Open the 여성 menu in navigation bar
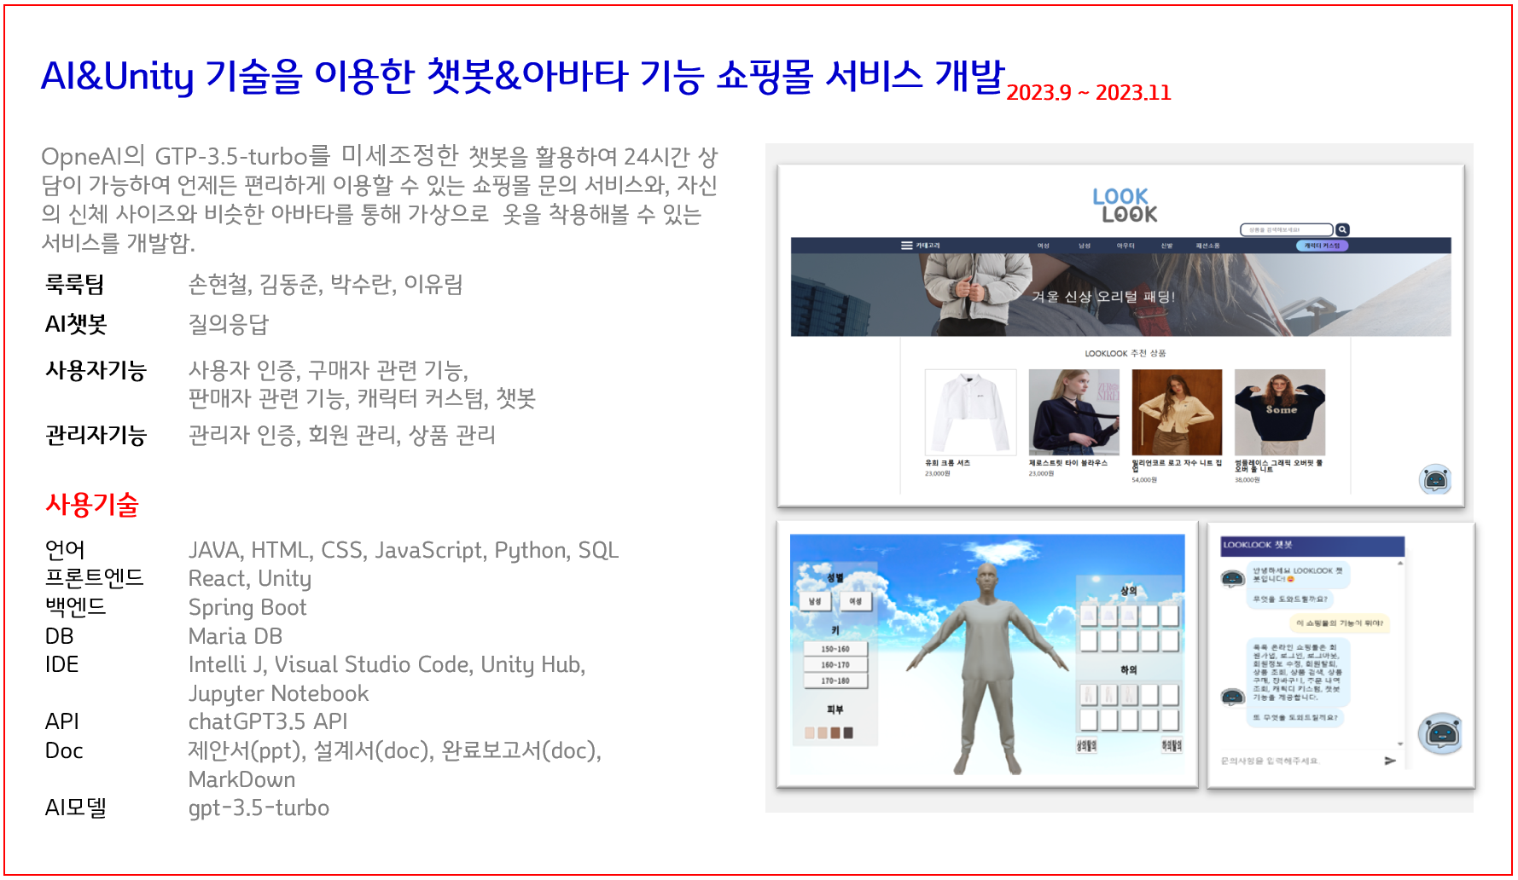Screen dimensions: 1518x880 pos(1044,246)
